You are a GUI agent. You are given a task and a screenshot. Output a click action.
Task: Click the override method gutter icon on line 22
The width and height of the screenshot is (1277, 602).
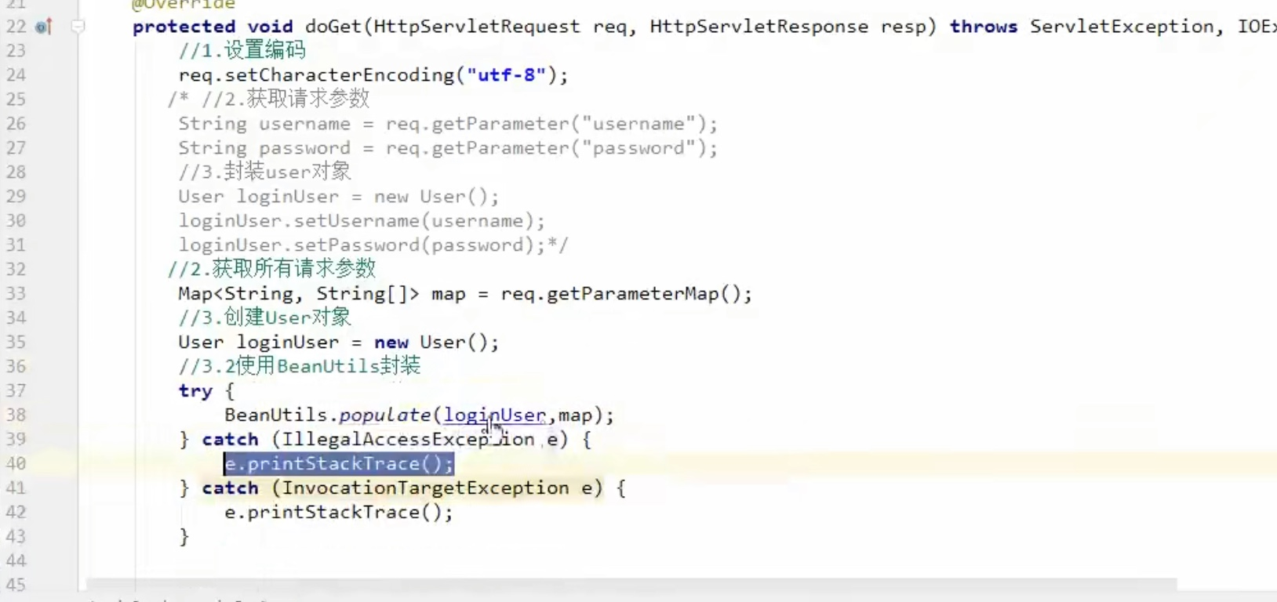[44, 27]
